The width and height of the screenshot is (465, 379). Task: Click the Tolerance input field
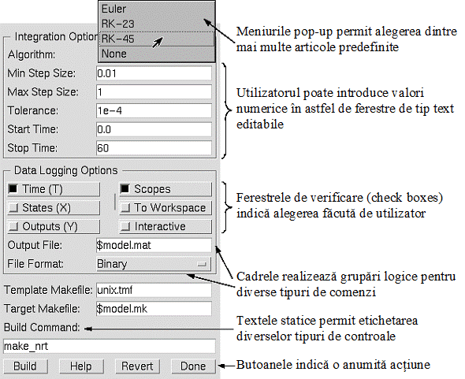click(154, 110)
